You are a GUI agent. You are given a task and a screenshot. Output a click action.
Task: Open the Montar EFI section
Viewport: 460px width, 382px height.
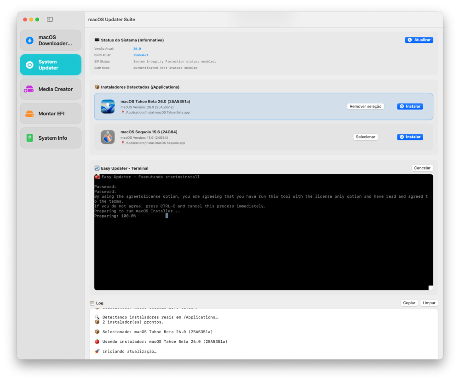51,114
